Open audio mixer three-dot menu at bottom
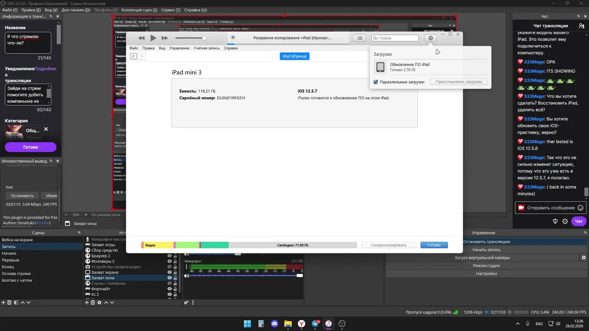Viewport: 589px width, 331px height. point(194,302)
